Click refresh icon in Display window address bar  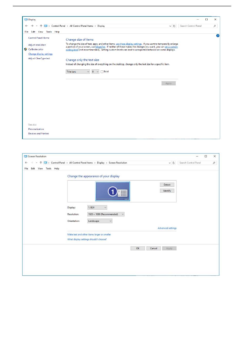pos(174,26)
